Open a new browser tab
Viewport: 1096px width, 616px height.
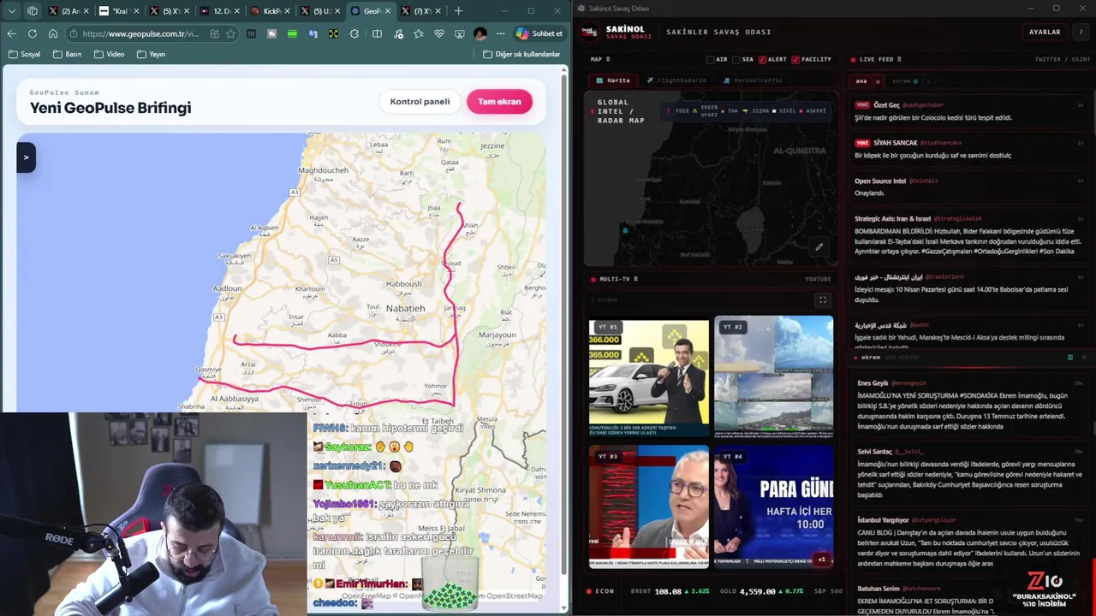click(x=458, y=11)
